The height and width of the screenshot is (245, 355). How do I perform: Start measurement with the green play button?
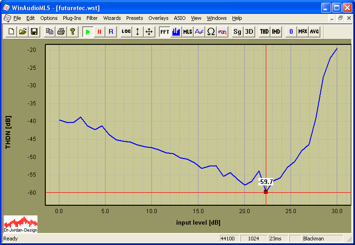click(x=88, y=31)
